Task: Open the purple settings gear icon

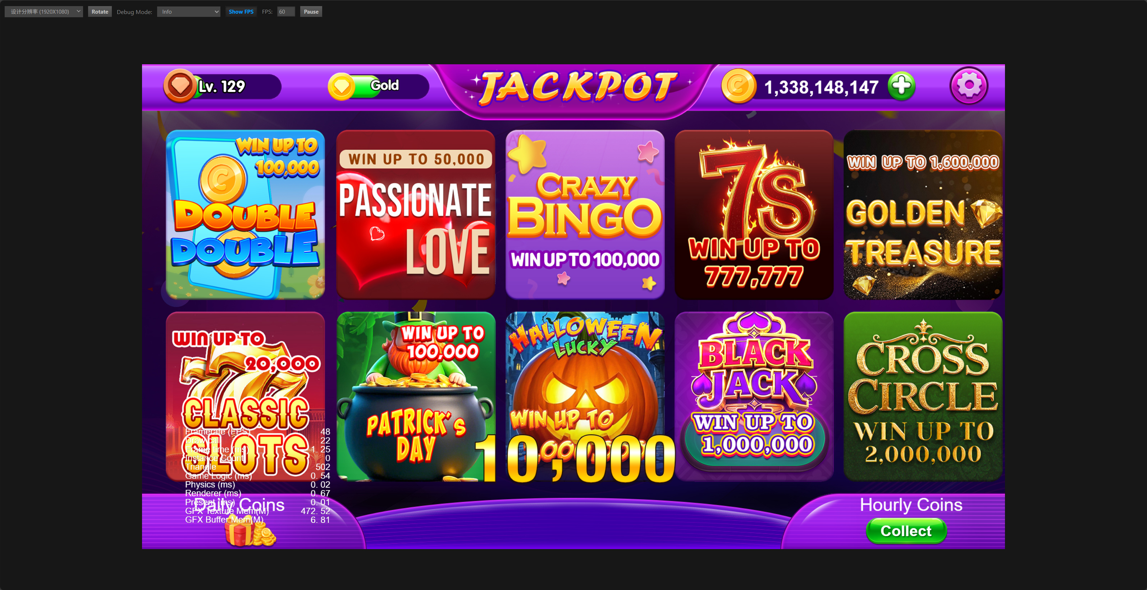Action: (968, 85)
